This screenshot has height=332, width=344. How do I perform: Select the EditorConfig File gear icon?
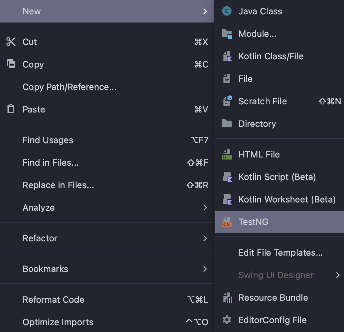click(x=227, y=320)
